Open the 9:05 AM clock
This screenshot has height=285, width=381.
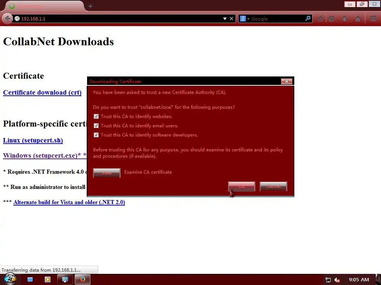[359, 280]
